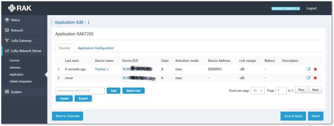Image resolution: width=334 pixels, height=126 pixels.
Task: Click the 6 seconds ago cell
Action: tap(75, 69)
